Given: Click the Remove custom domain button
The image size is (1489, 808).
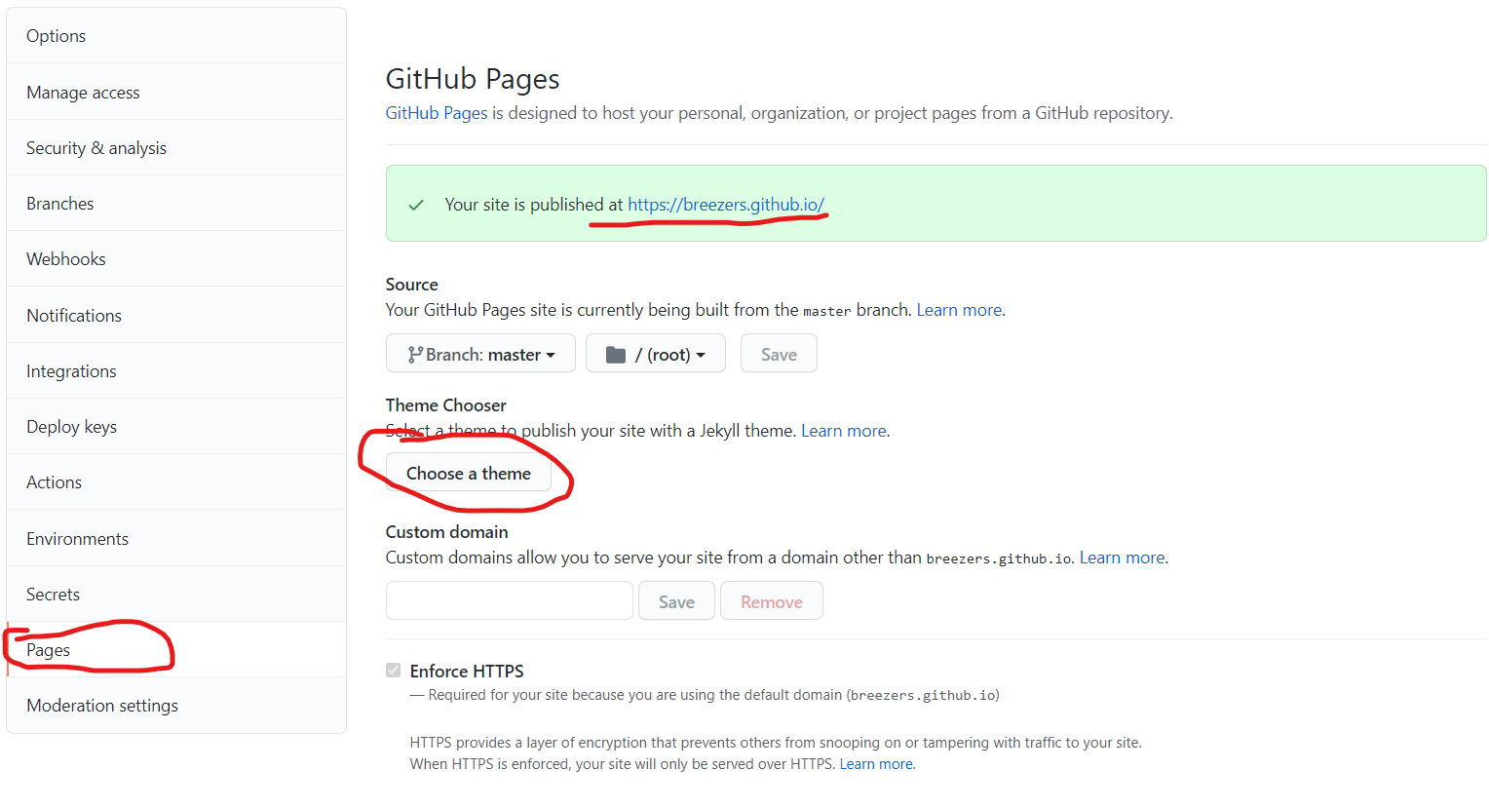Looking at the screenshot, I should pyautogui.click(x=772, y=601).
